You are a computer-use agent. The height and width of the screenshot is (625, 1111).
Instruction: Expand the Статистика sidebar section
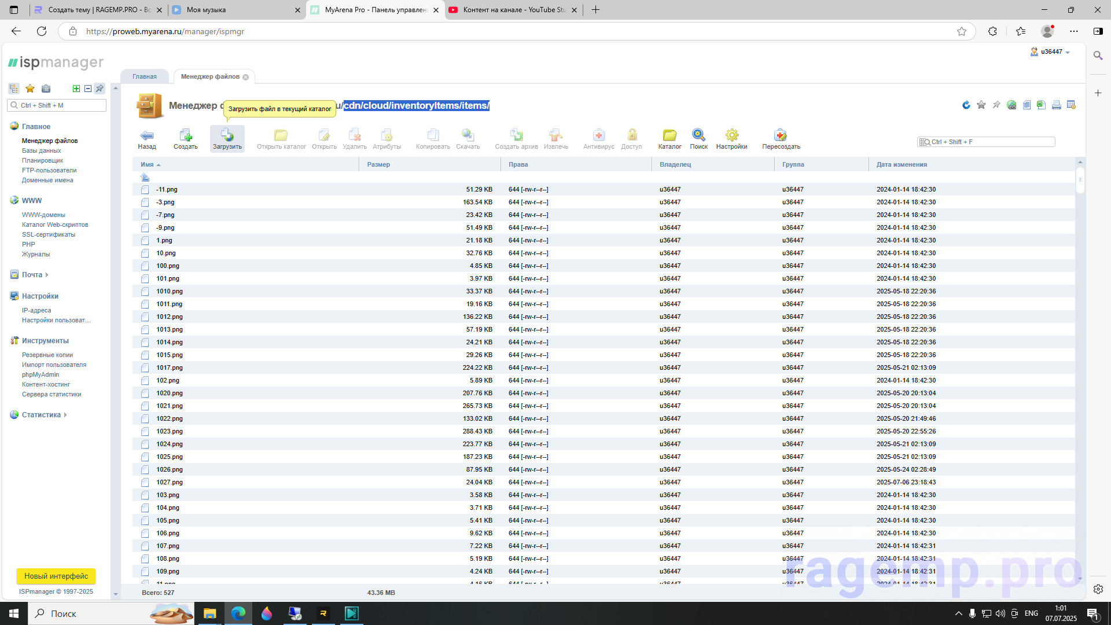(x=41, y=415)
